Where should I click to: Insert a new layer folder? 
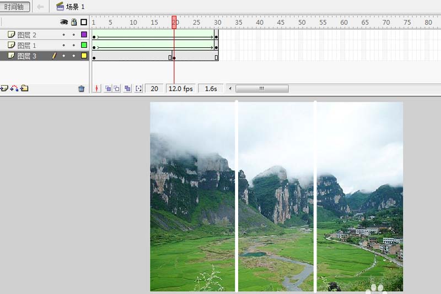click(x=24, y=88)
